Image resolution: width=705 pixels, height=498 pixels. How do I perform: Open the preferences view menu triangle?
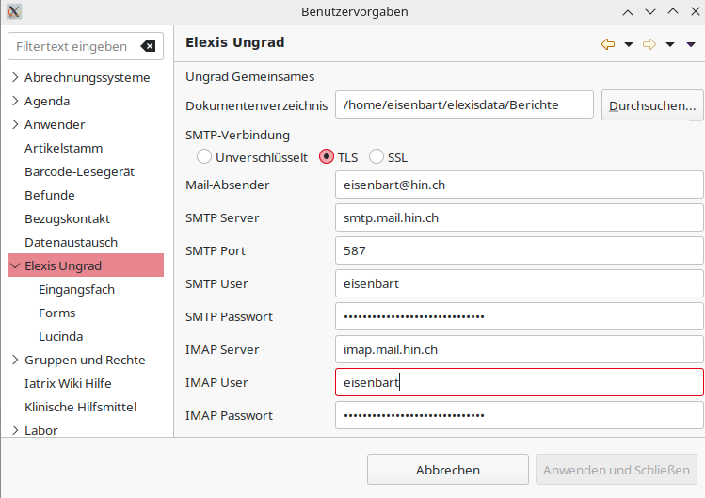[x=691, y=44]
